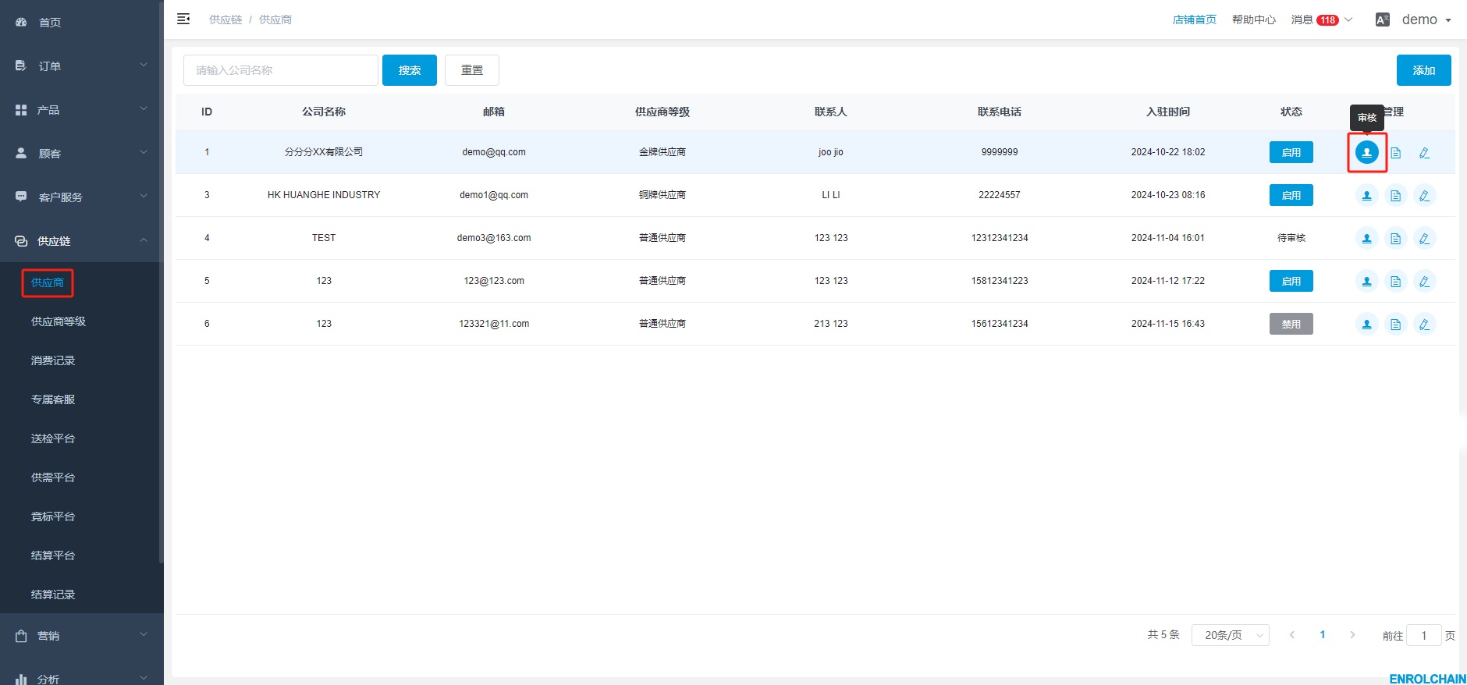Open 送检平台 submenu item

(53, 438)
